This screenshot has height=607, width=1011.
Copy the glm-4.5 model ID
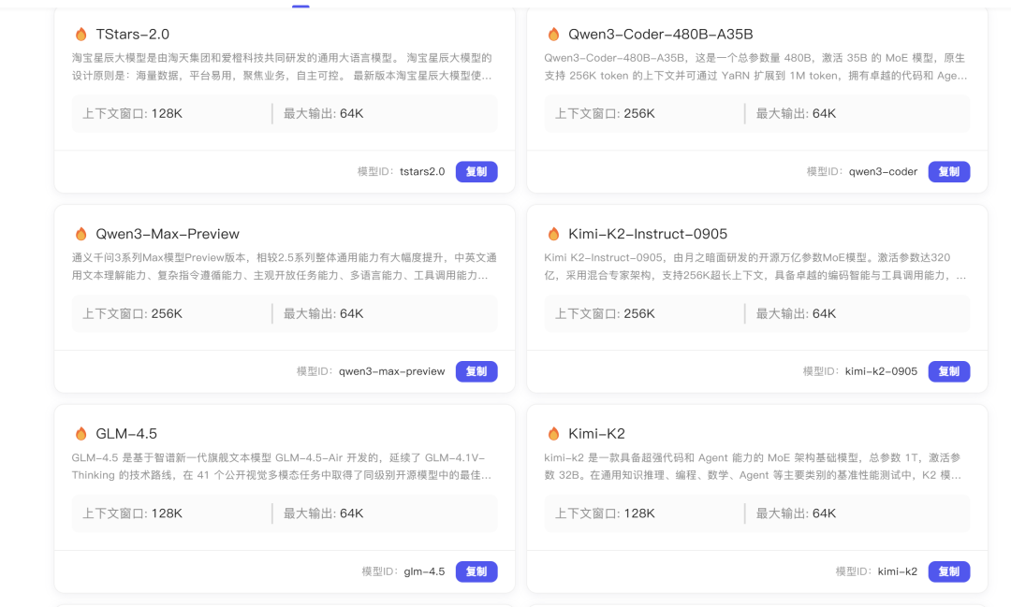tap(476, 571)
